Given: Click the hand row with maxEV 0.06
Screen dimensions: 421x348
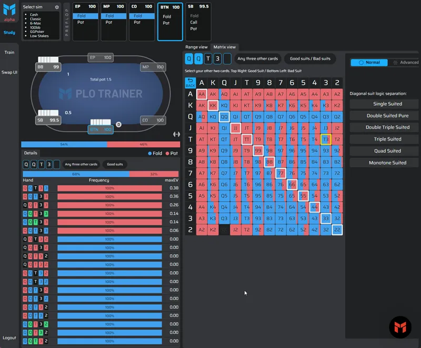Looking at the screenshot, I should tap(101, 231).
